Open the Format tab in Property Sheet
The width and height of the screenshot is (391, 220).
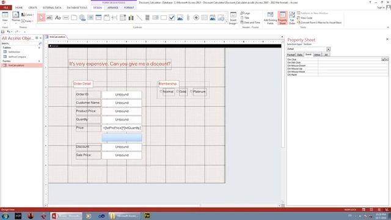click(291, 54)
